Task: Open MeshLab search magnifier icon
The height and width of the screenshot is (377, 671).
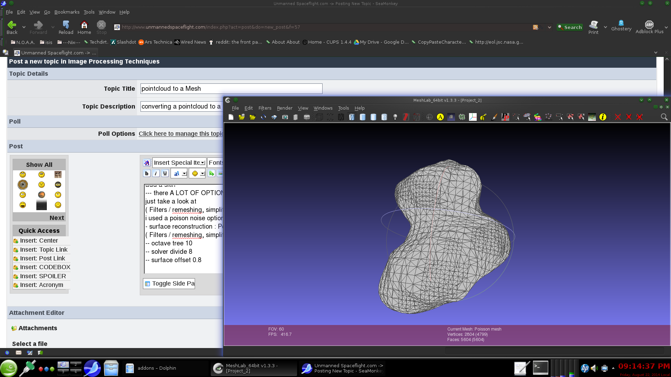Action: click(664, 117)
